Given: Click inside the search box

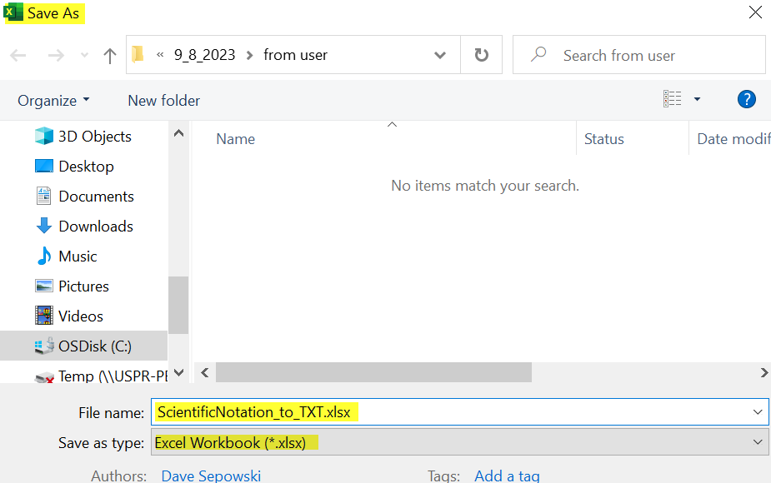Looking at the screenshot, I should [x=633, y=54].
